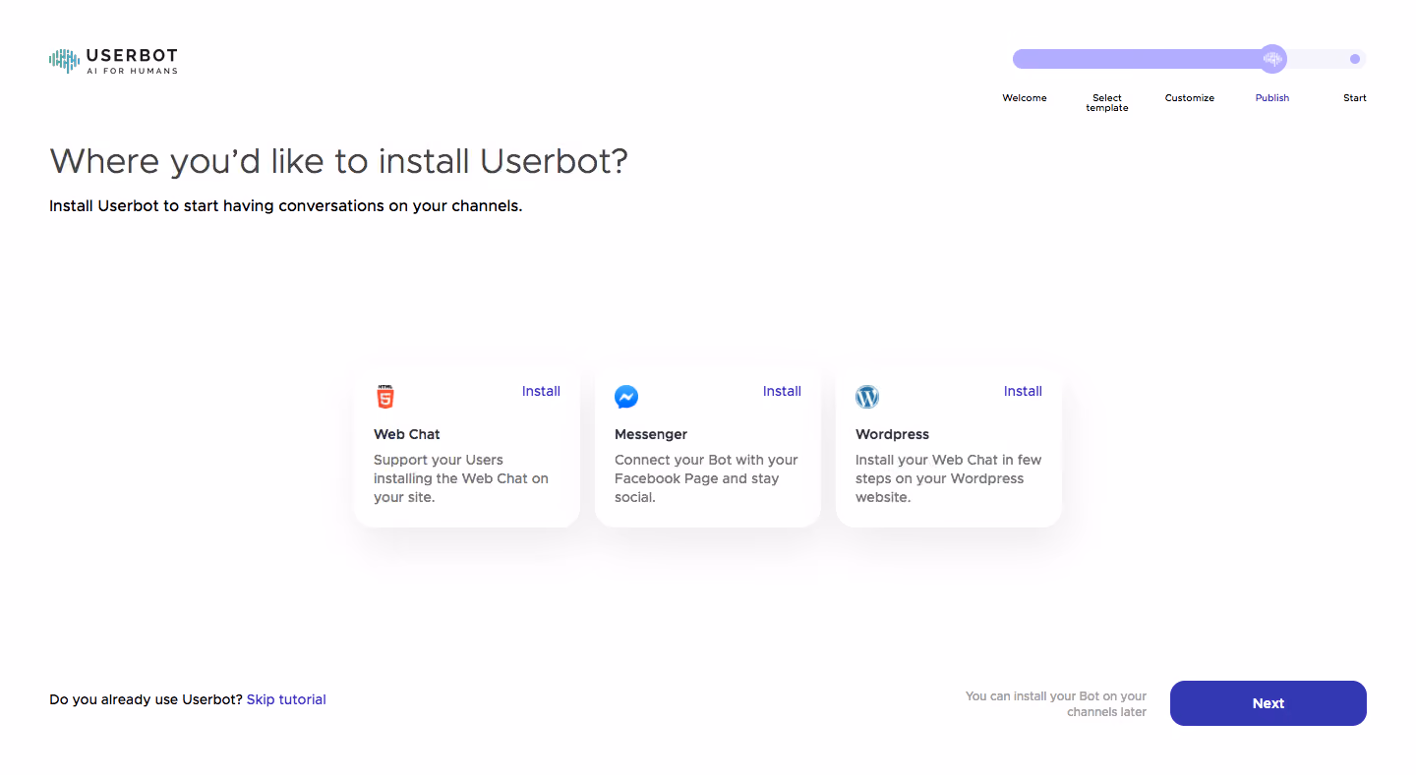Go to the Welcome step
This screenshot has height=775, width=1416.
point(1025,98)
